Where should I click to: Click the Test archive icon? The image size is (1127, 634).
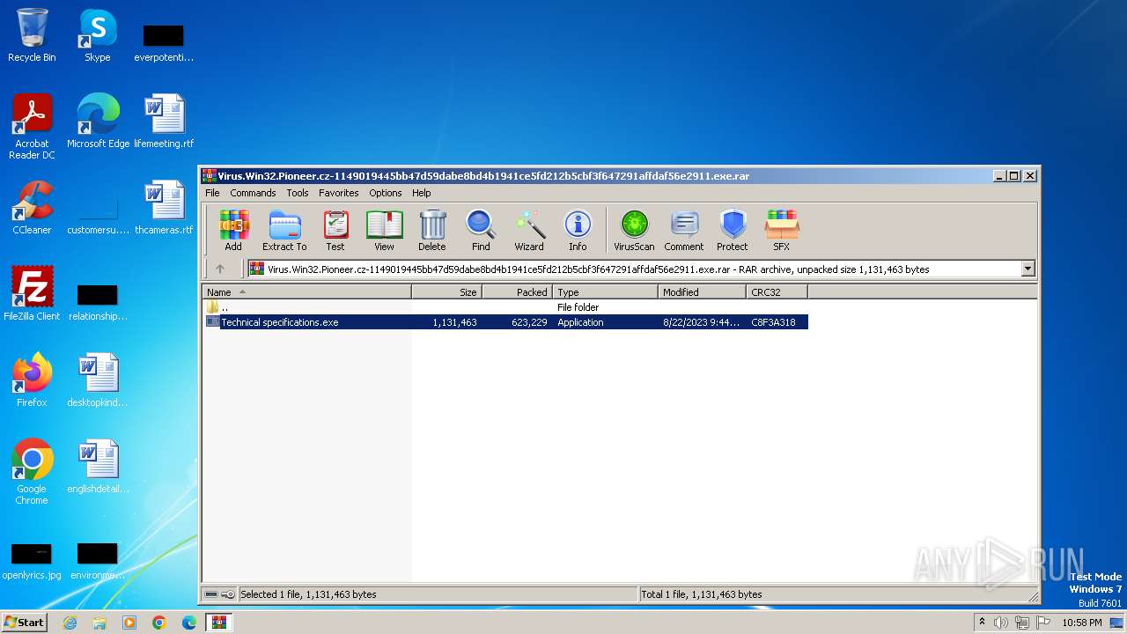point(335,231)
